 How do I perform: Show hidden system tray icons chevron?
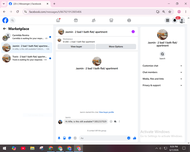point(157,148)
